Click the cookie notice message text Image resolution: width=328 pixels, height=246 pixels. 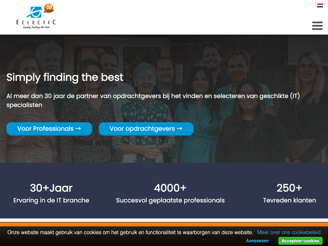130,233
